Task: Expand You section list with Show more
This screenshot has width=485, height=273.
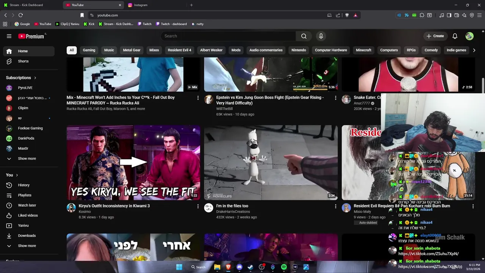Action: 27,246
